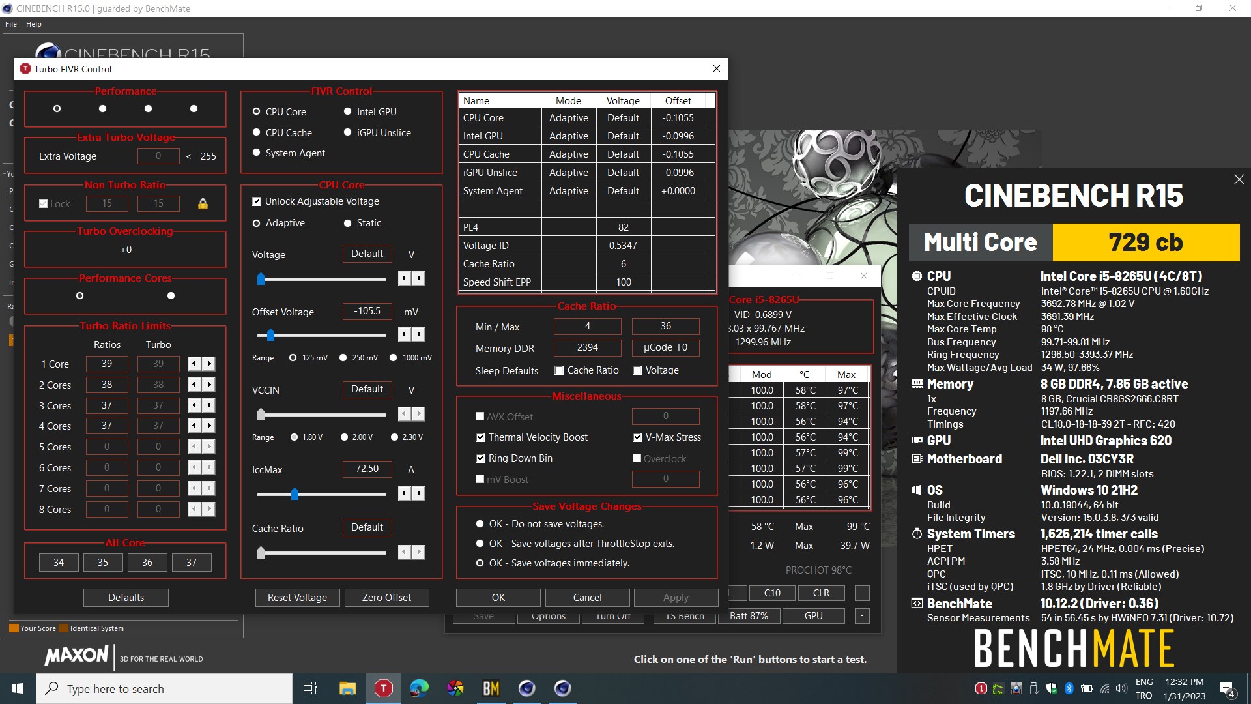
Task: Increase 1 Core turbo ratio with the right arrow
Action: 208,364
